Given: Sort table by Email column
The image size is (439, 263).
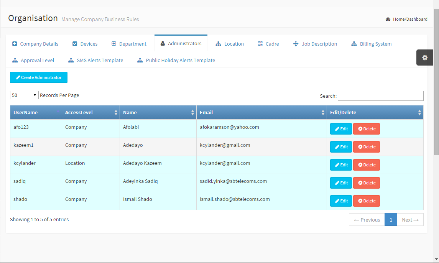Looking at the screenshot, I should pyautogui.click(x=261, y=112).
